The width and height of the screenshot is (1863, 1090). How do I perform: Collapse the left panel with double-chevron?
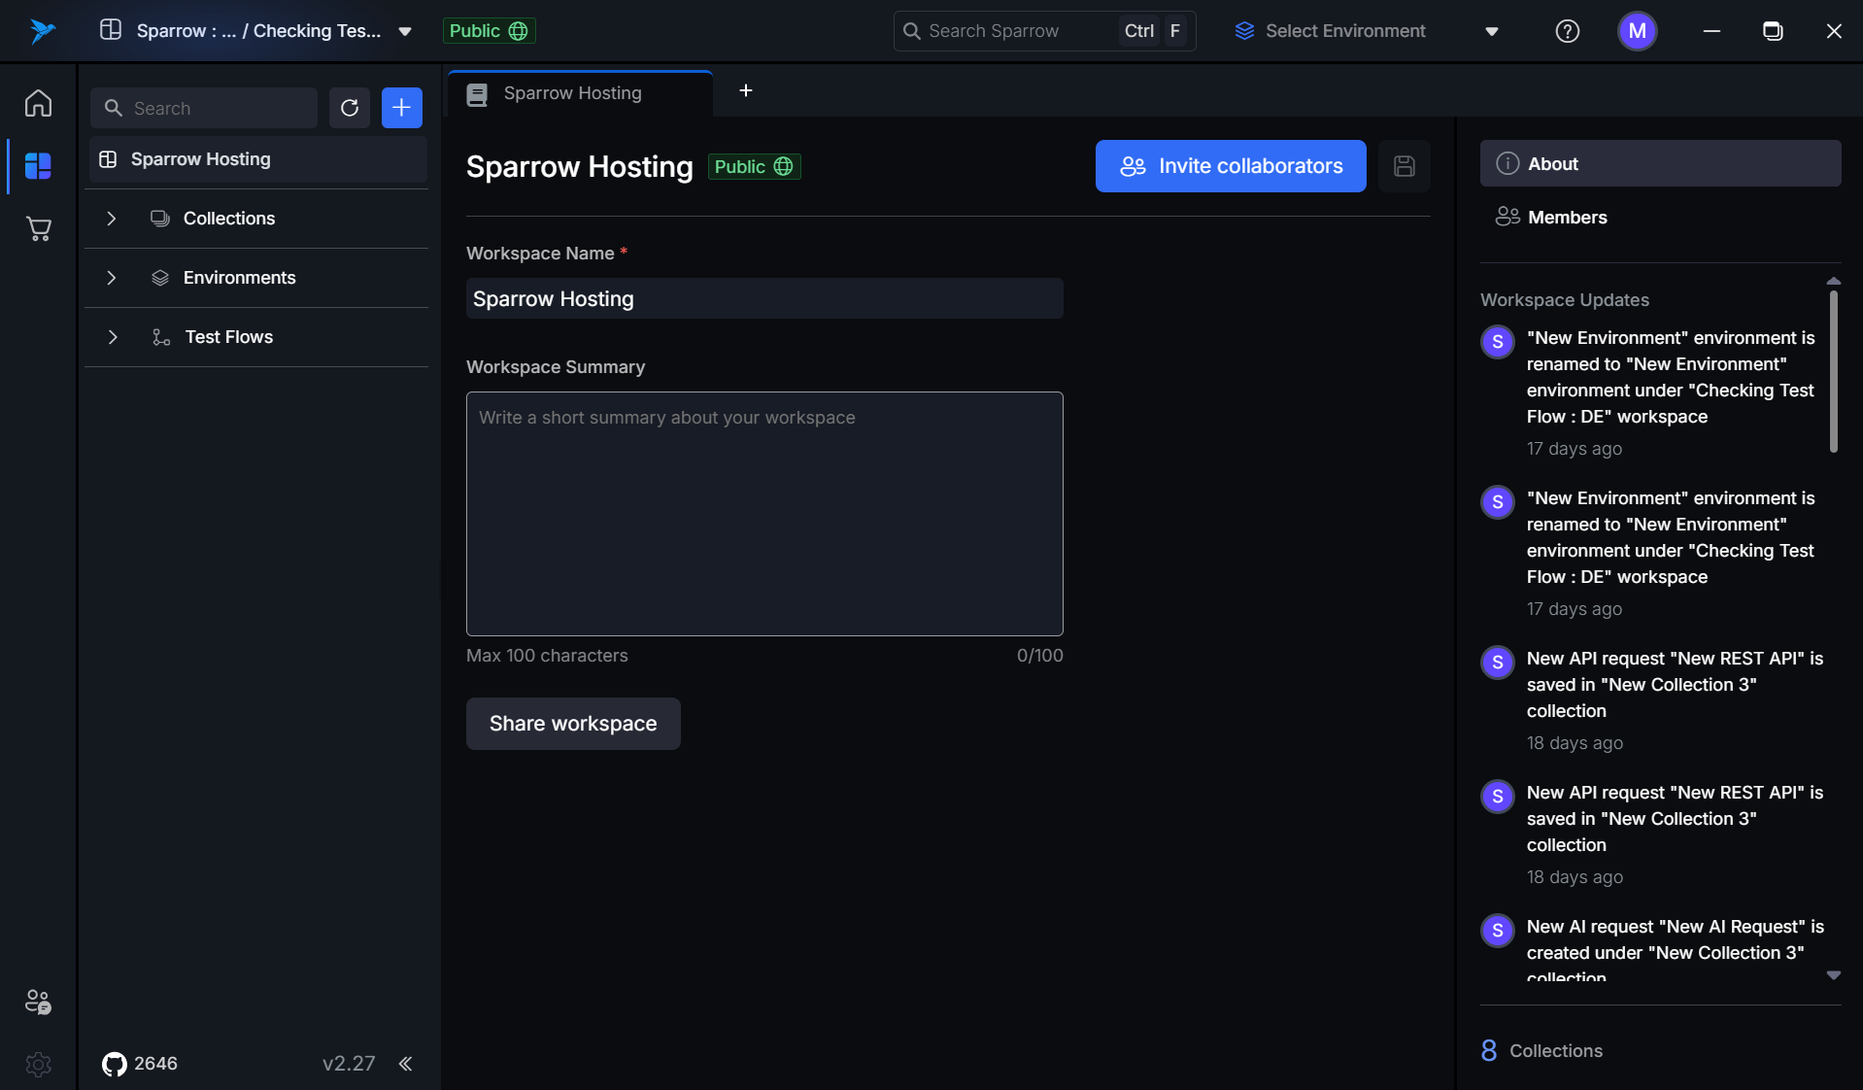click(x=405, y=1064)
